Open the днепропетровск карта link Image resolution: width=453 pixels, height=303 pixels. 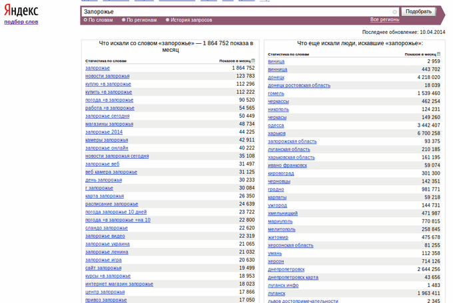click(293, 278)
